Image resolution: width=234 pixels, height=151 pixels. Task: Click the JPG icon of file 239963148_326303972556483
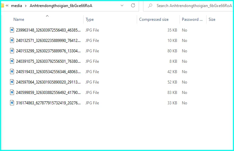tap(12, 30)
